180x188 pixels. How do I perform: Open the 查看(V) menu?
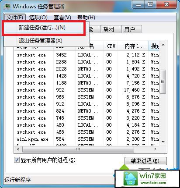tap(62, 18)
